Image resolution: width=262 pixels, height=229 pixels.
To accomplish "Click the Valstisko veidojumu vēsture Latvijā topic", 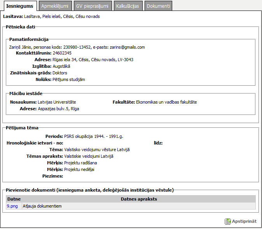I will 97,150.
